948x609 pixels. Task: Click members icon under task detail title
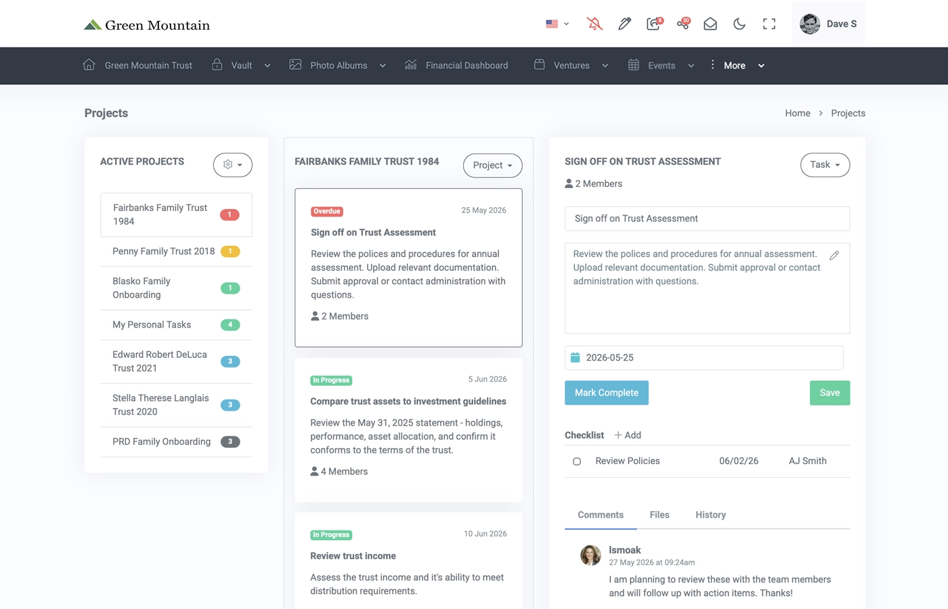tap(569, 183)
